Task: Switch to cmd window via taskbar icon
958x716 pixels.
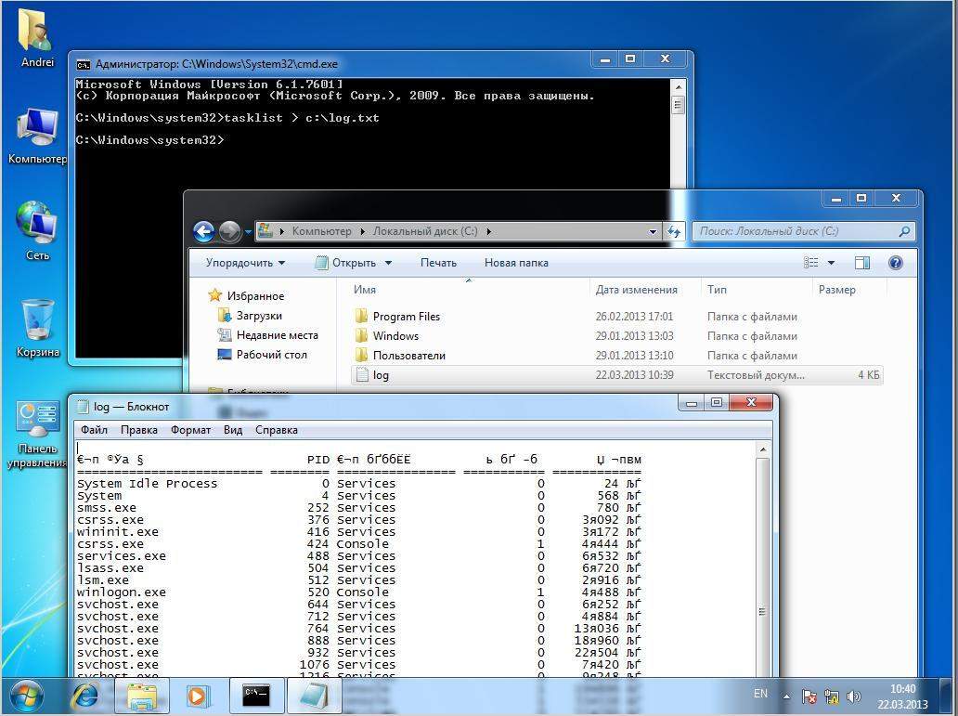Action: click(256, 696)
